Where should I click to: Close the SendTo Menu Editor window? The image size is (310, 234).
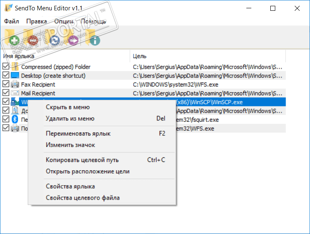(x=297, y=8)
